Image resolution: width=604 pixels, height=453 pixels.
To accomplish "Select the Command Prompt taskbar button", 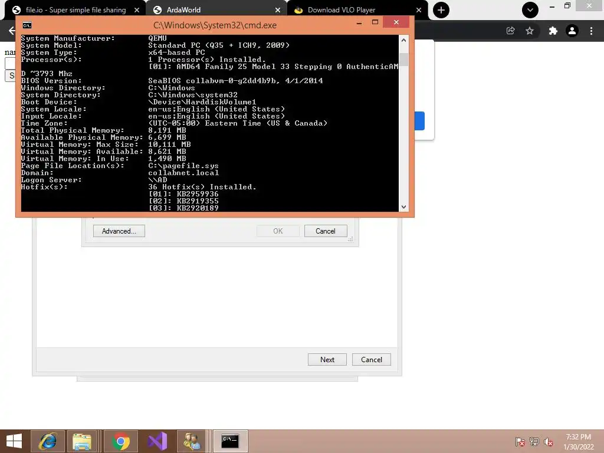I will [231, 441].
